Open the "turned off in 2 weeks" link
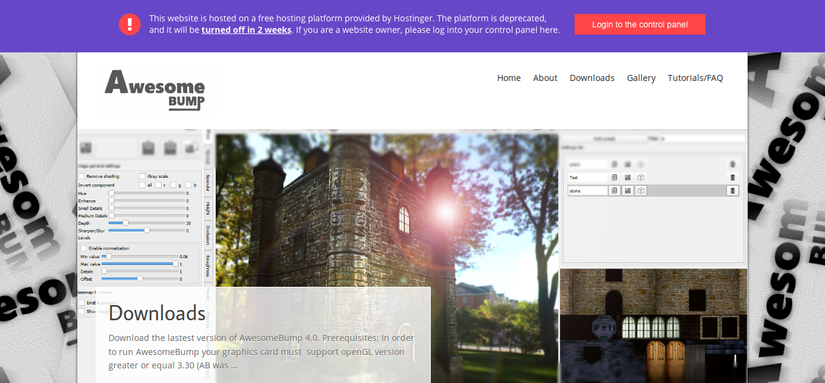 pyautogui.click(x=246, y=29)
